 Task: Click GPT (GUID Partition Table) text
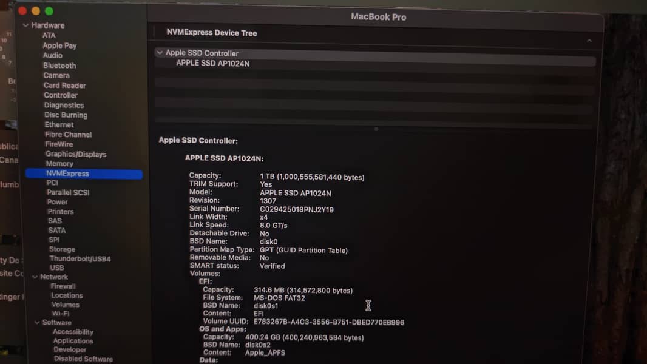point(303,250)
